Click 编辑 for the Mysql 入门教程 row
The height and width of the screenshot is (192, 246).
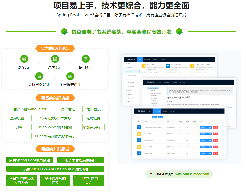click(x=209, y=147)
